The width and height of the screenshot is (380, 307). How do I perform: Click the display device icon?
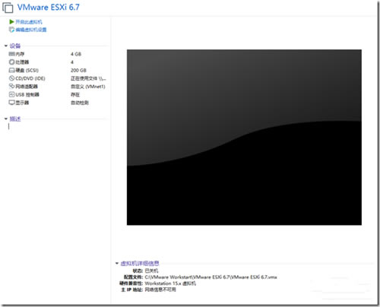[x=12, y=103]
